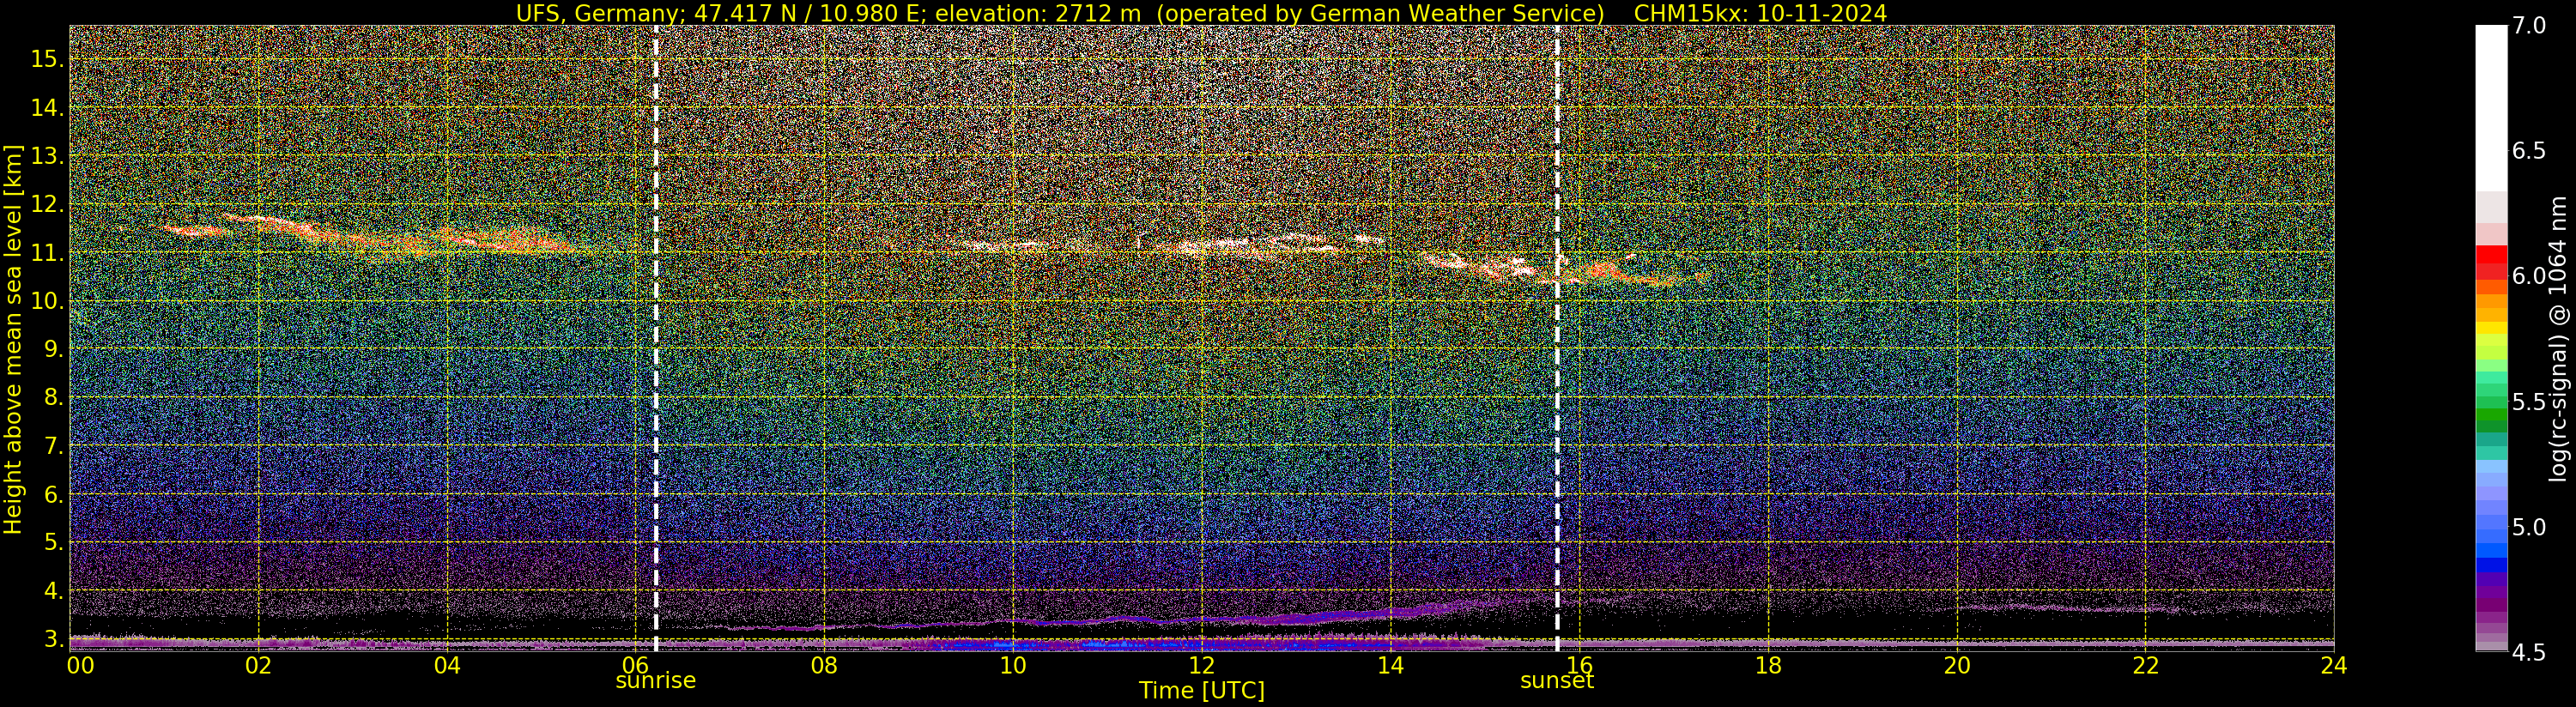Click the white dashed sunset marker line
This screenshot has height=707, width=2576.
pos(1557,339)
